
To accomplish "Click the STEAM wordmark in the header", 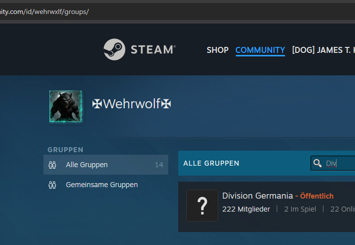I will (x=152, y=50).
